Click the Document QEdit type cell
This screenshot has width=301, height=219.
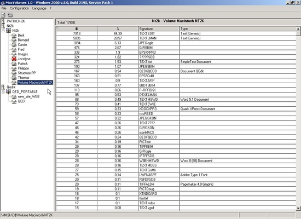238,71
